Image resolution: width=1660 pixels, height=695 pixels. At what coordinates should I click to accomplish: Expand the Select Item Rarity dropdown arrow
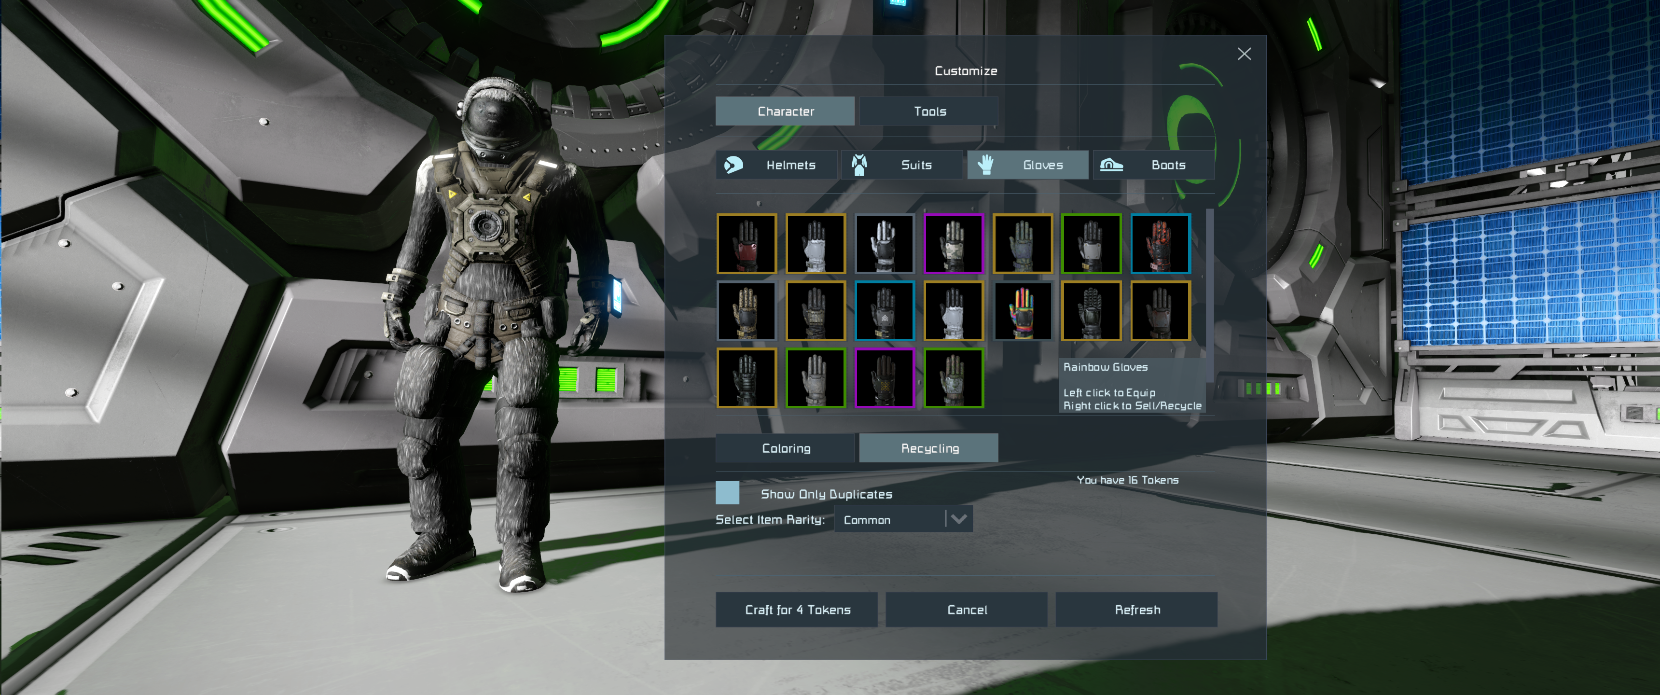point(958,519)
